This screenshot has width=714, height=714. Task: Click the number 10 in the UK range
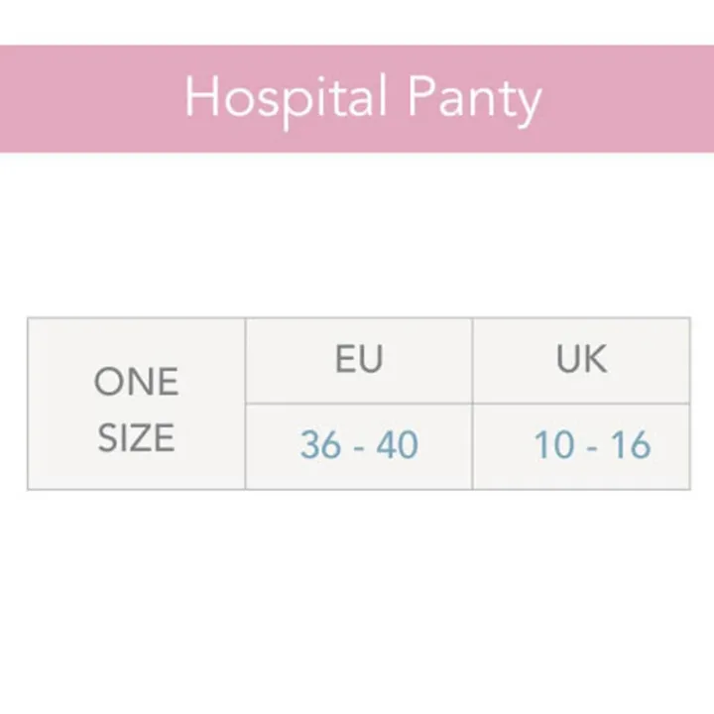coord(555,445)
